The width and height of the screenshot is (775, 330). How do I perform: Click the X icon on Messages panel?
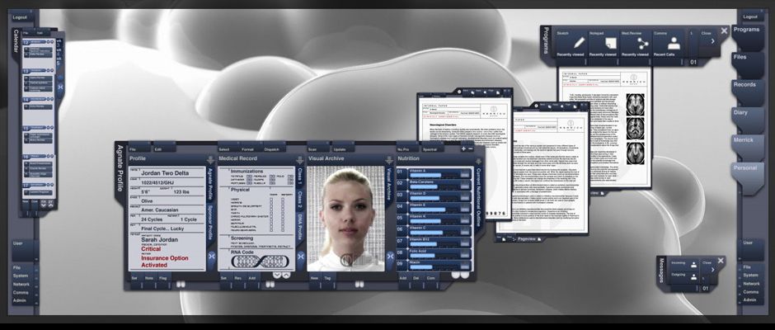point(720,260)
